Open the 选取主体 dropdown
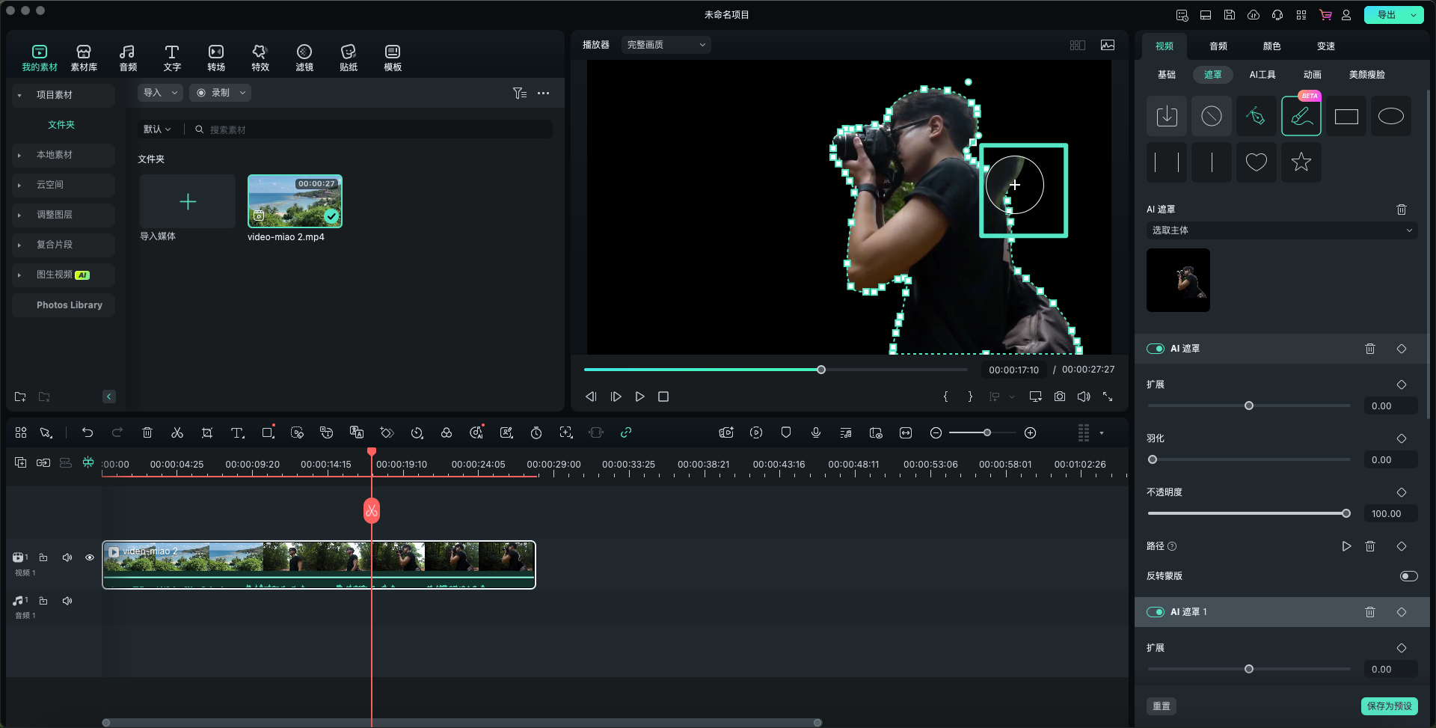1436x728 pixels. (1281, 230)
